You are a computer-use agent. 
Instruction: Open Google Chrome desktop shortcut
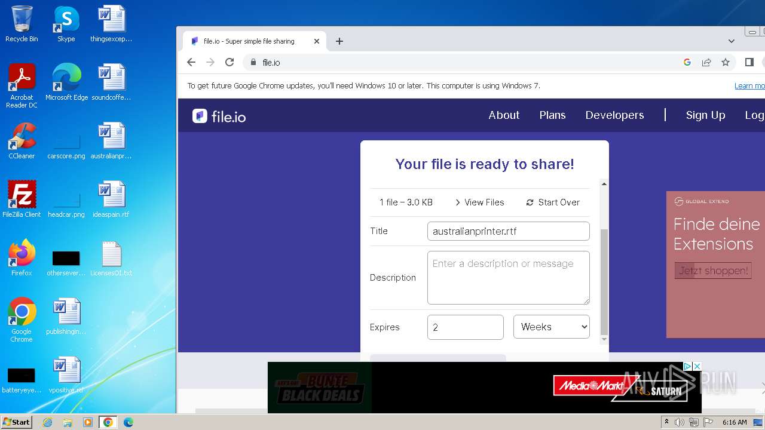point(22,320)
